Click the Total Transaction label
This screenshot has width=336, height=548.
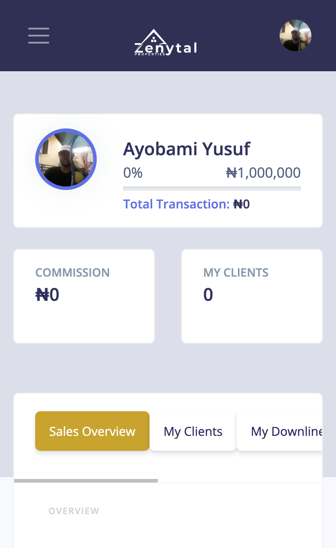pyautogui.click(x=176, y=204)
